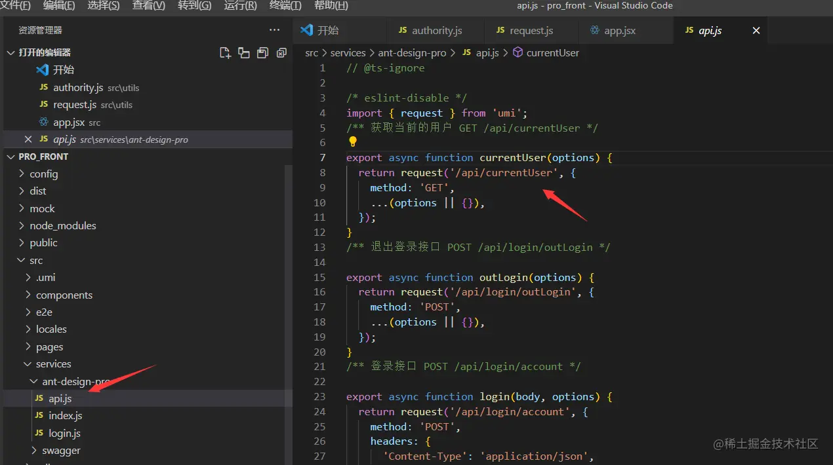Collapse the PRO_FRONT project section
The height and width of the screenshot is (465, 833).
(10, 157)
